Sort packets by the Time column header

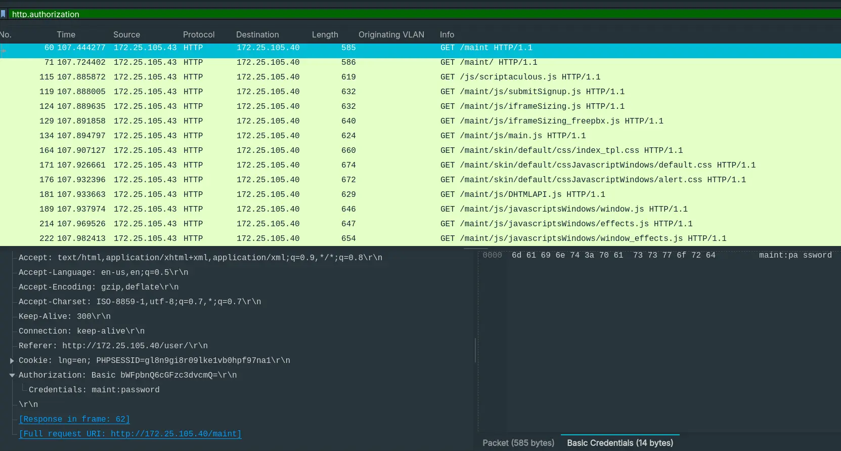[66, 34]
